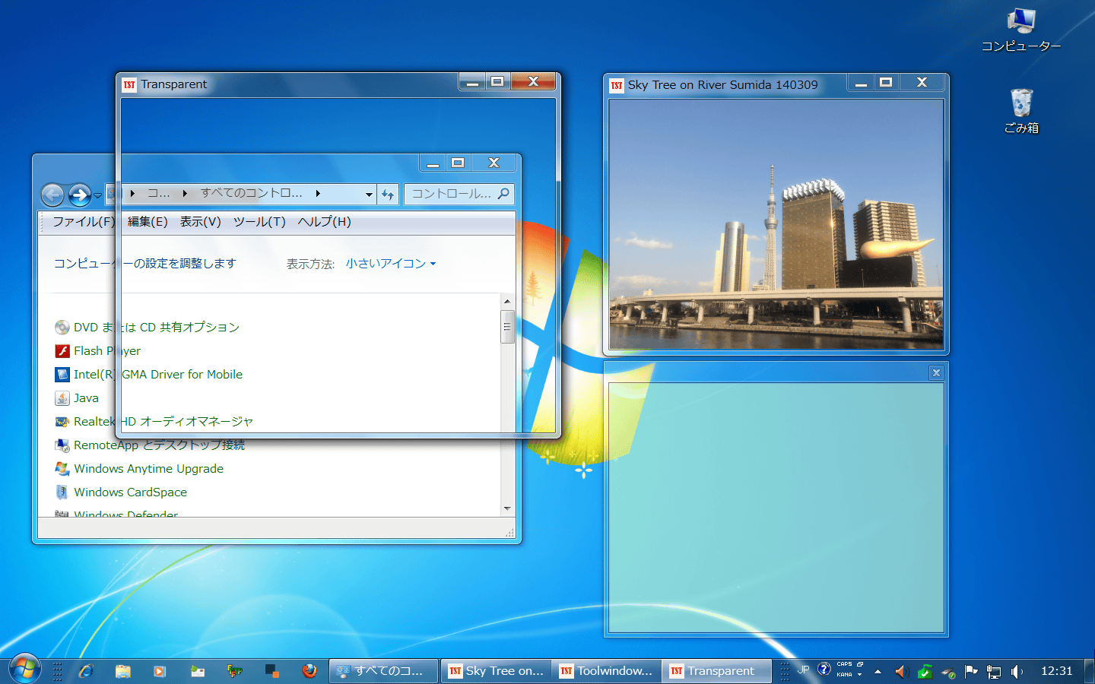
Task: Click the Windows CardSpace icon
Action: pyautogui.click(x=62, y=492)
